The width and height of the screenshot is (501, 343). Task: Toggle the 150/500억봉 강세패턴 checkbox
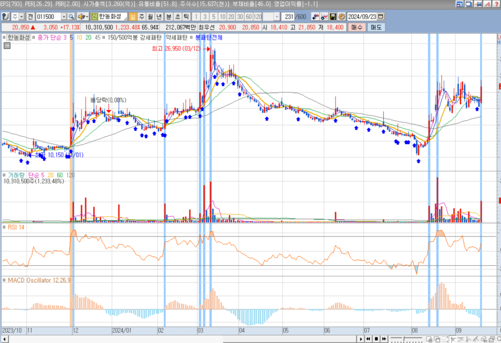coord(104,37)
